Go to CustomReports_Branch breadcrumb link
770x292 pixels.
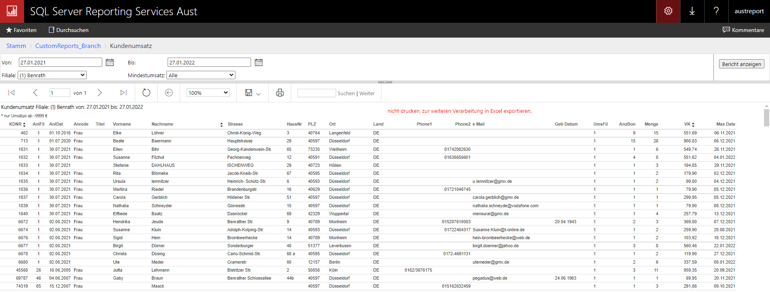pos(68,46)
